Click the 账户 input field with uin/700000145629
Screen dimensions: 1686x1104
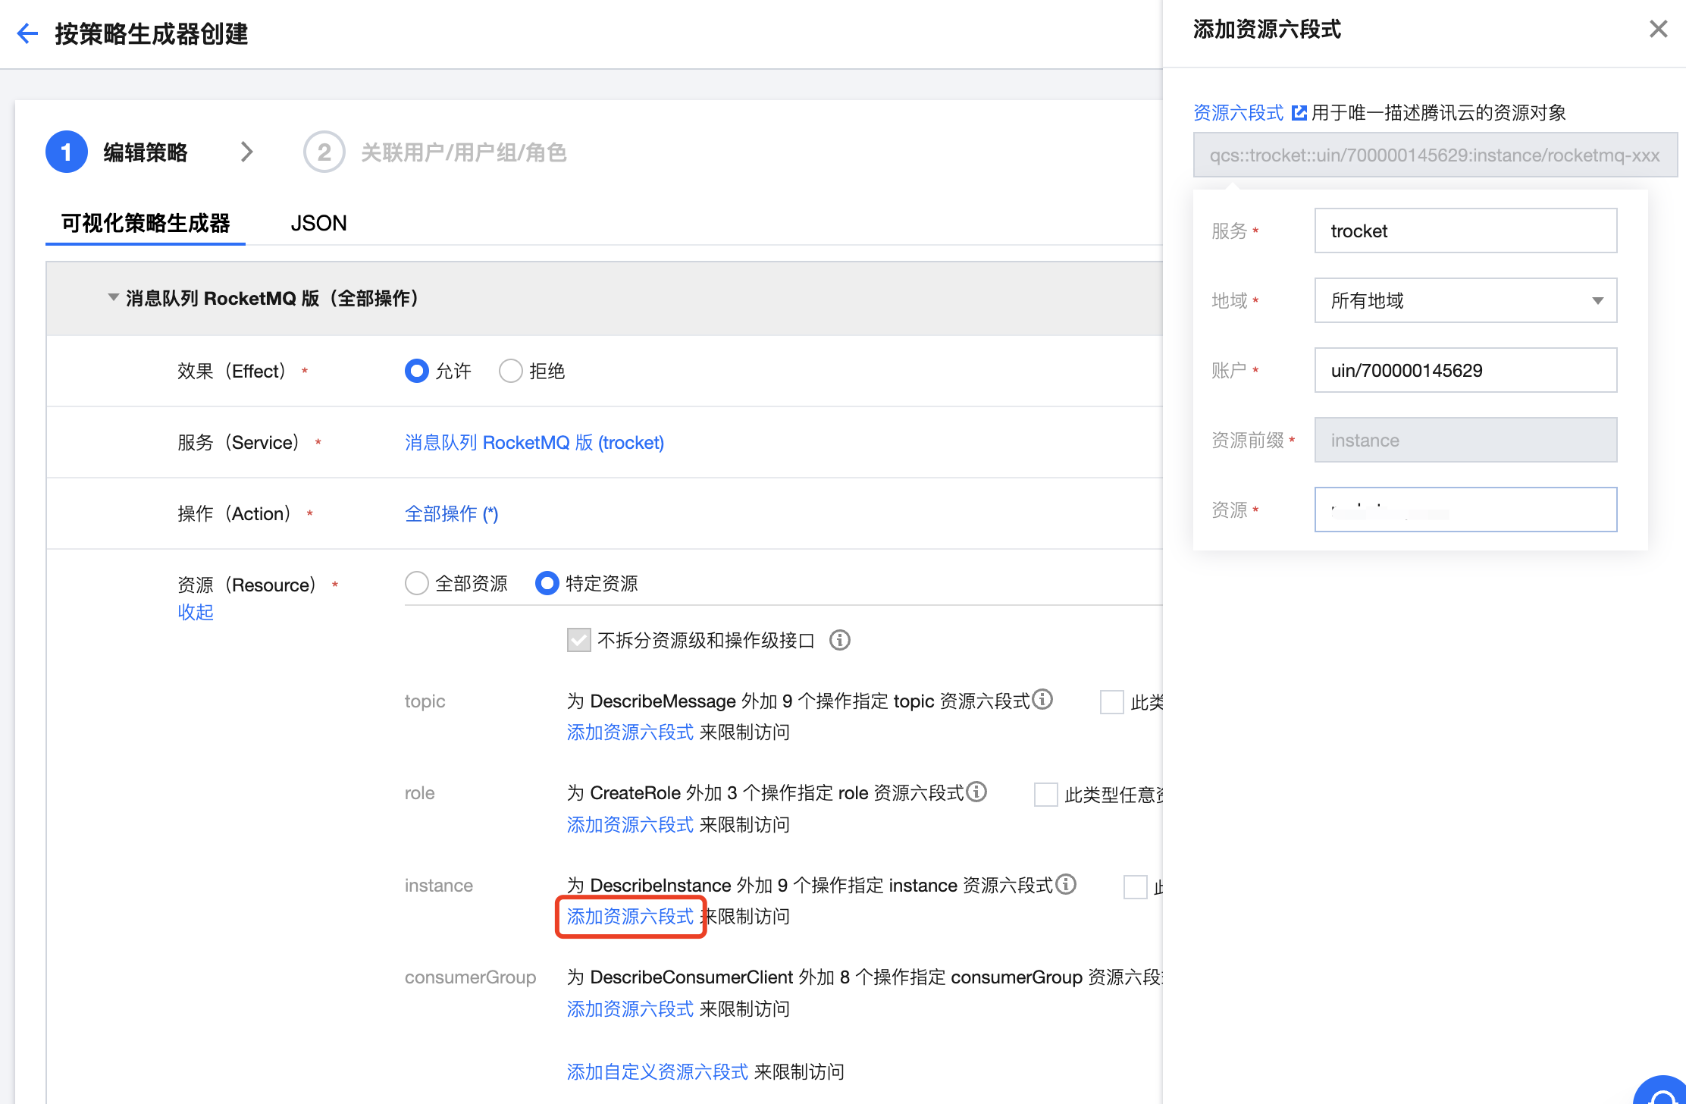tap(1465, 370)
